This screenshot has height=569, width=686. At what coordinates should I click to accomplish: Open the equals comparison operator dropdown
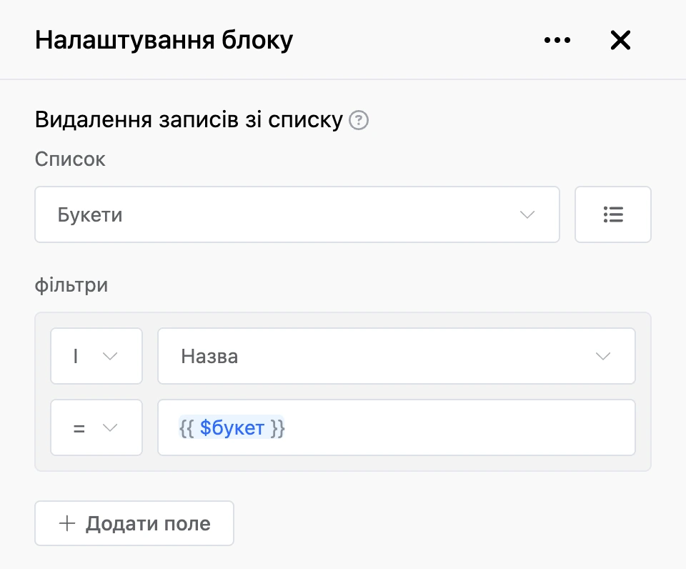96,427
